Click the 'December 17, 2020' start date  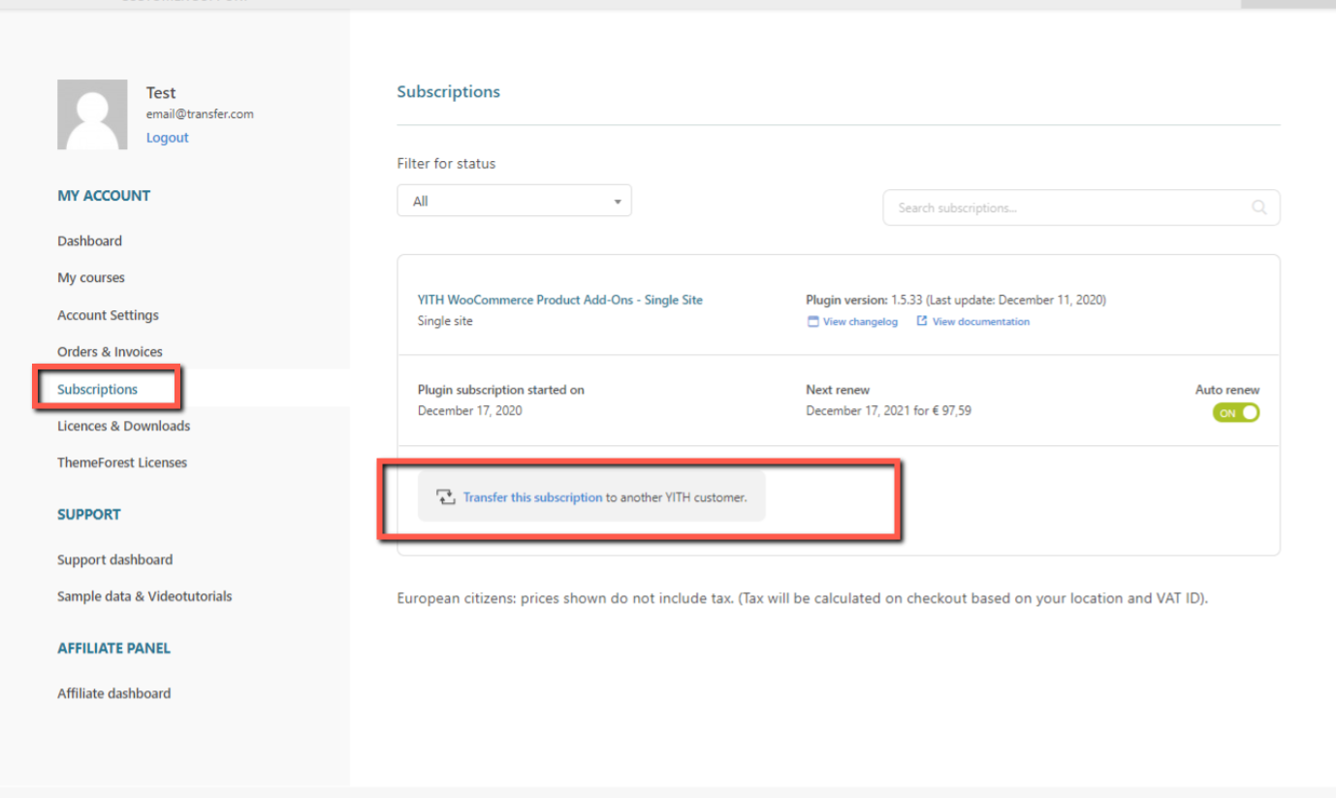tap(469, 410)
